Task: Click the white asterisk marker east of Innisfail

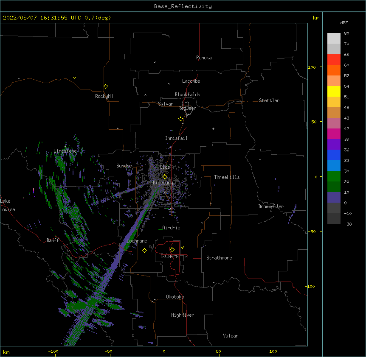Action: pos(213,128)
